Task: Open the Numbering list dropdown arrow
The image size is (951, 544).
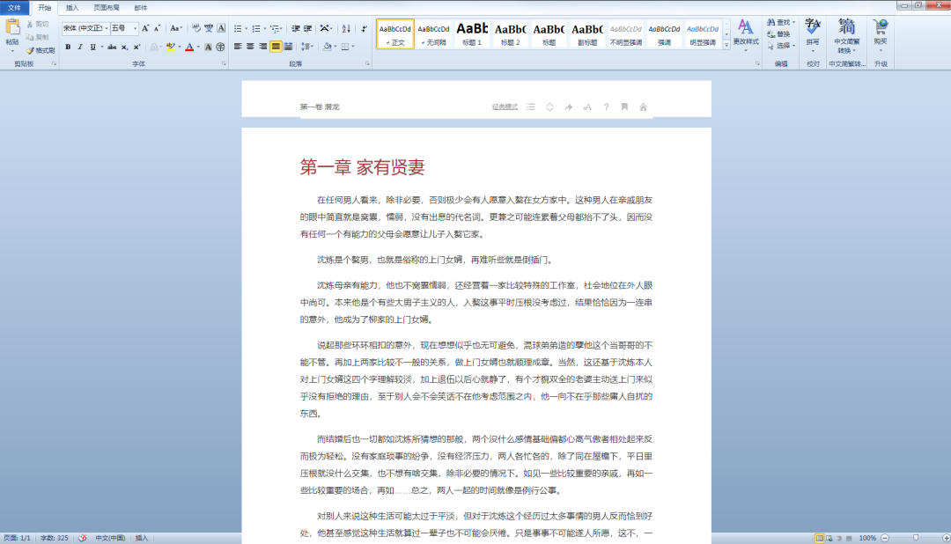Action: [x=264, y=28]
